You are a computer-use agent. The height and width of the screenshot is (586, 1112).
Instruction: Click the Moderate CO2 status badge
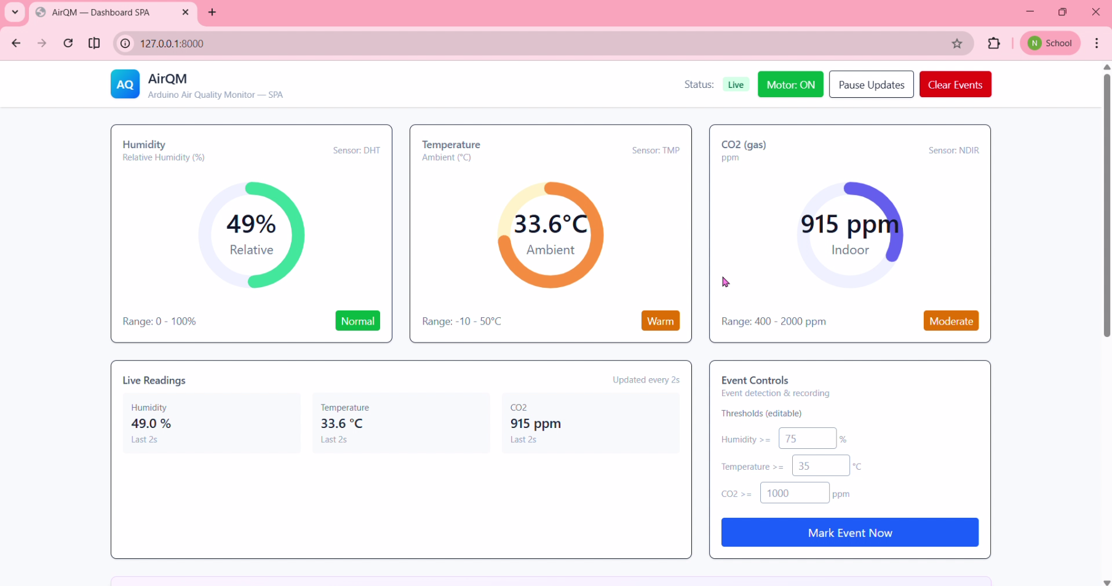(x=951, y=320)
